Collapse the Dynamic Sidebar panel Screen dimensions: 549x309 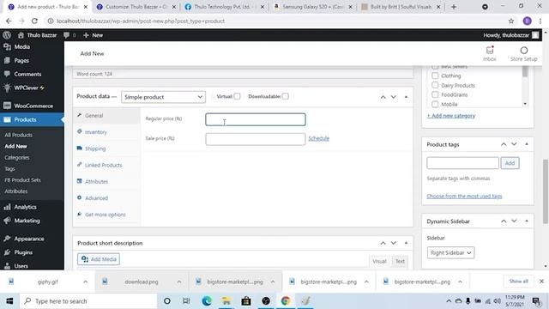pyautogui.click(x=527, y=221)
